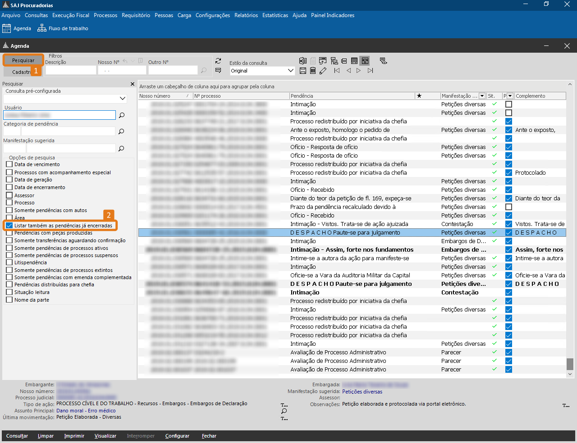This screenshot has width=577, height=443.
Task: Click the Excel export icon
Action: [x=303, y=61]
